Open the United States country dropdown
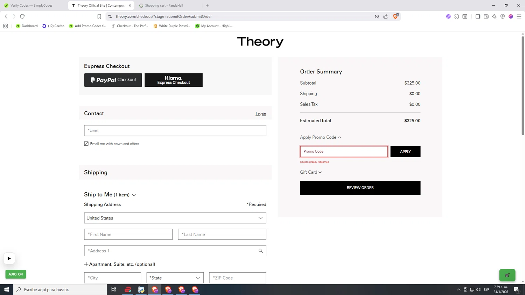 tap(175, 218)
